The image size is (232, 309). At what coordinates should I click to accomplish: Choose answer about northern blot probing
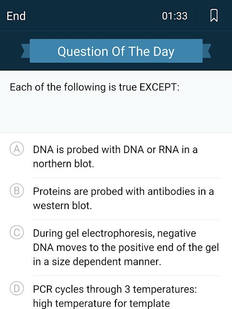pyautogui.click(x=115, y=156)
